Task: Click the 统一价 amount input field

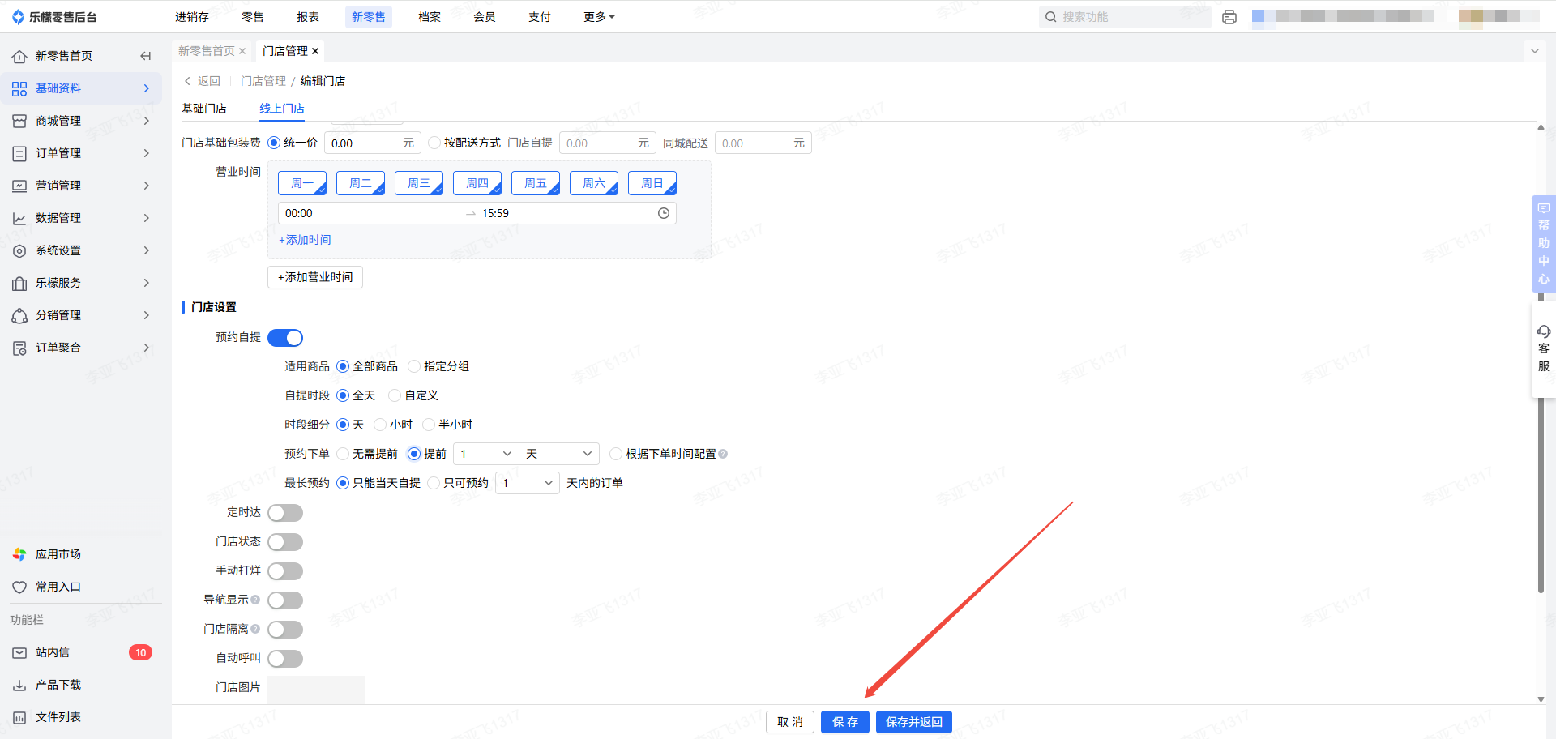Action: tap(374, 143)
